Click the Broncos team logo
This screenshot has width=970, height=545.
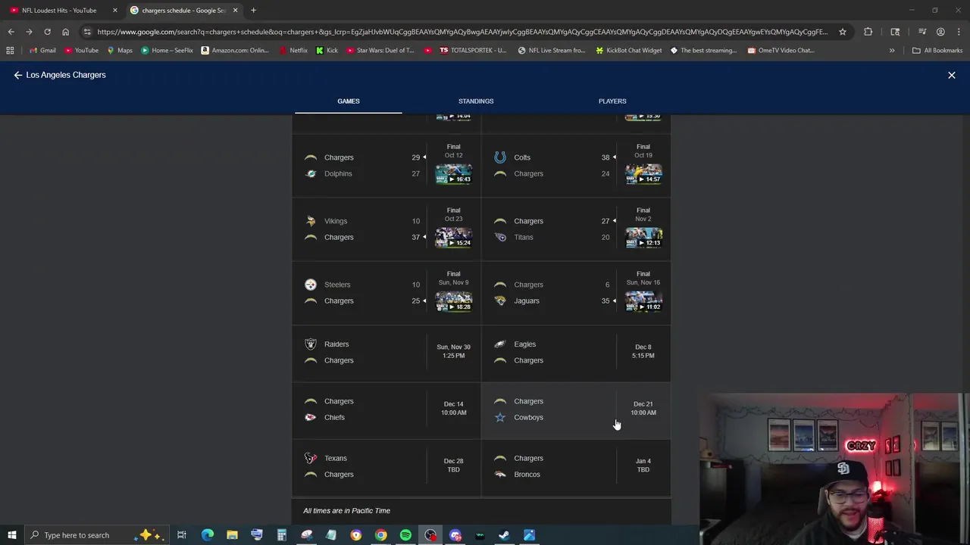click(500, 474)
